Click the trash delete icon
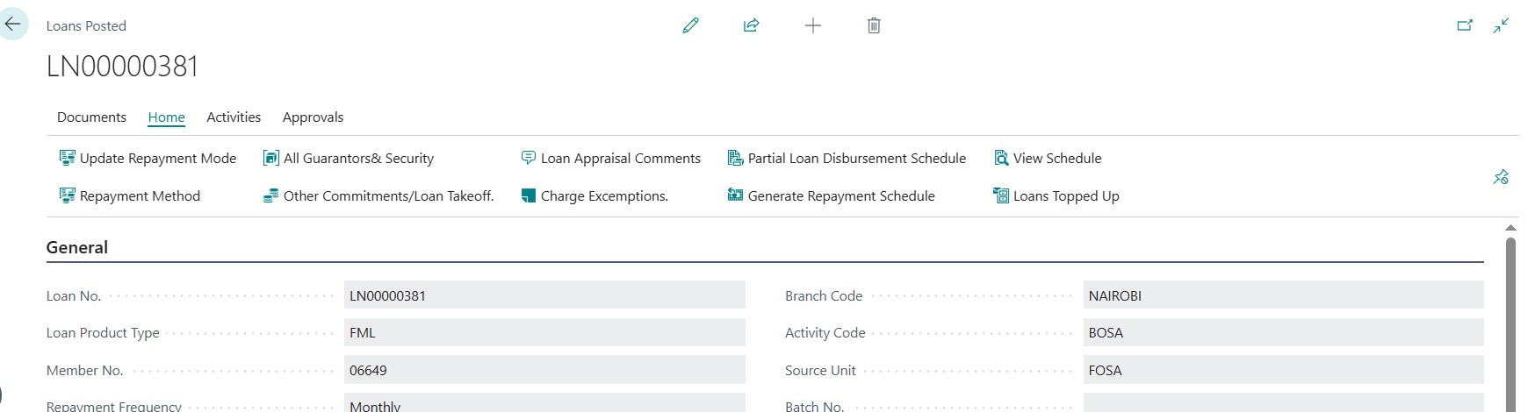Screen dimensions: 1528x412 tap(873, 25)
